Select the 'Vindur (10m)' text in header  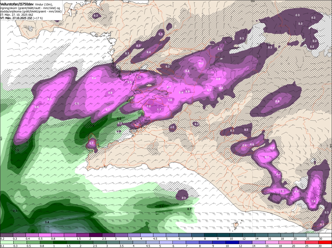pos(44,4)
